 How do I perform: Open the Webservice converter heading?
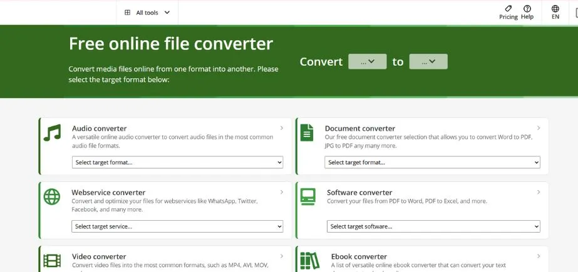point(108,193)
